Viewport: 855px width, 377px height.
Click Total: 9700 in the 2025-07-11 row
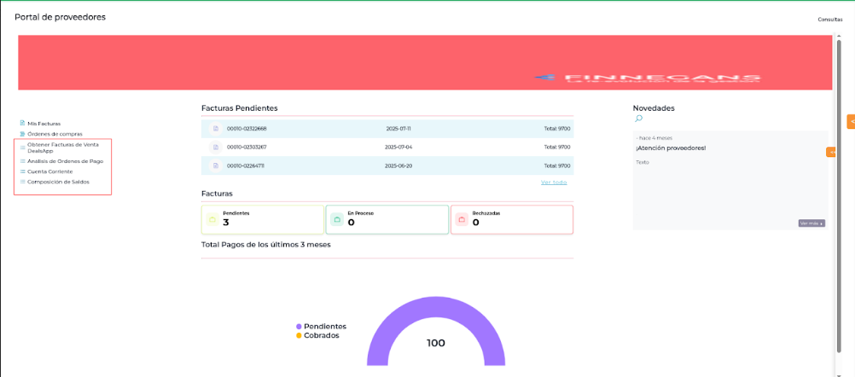[557, 129]
